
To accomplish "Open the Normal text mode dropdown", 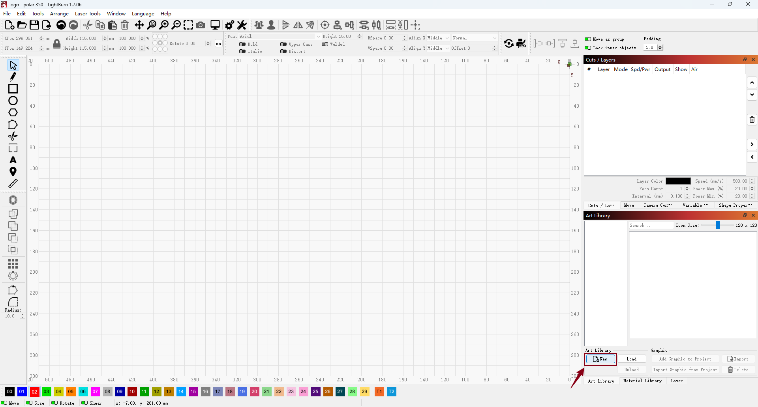I will (475, 38).
